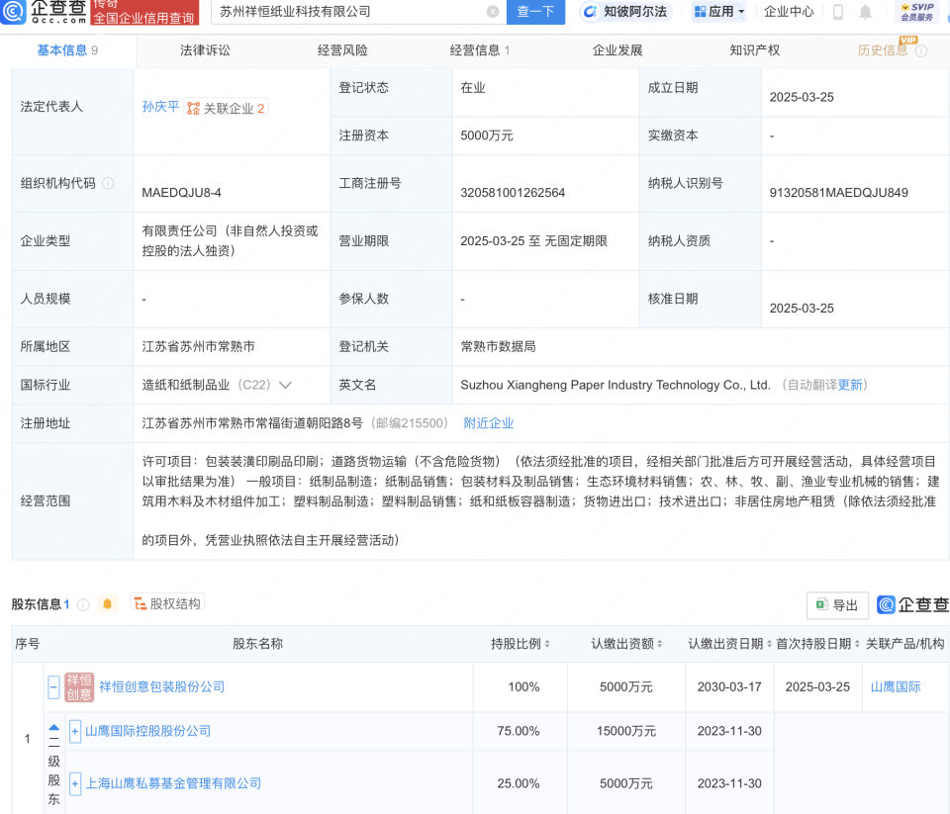950x814 pixels.
Task: Select address 江苏省苏州市常熟市常福街道朝阳路8号
Action: point(252,423)
